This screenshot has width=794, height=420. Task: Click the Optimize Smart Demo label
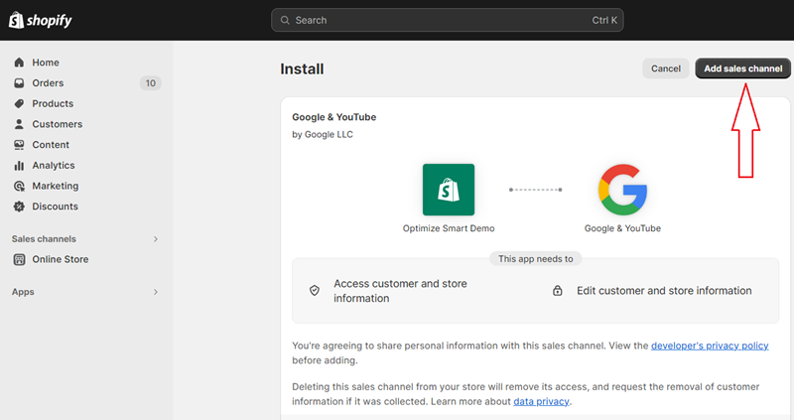[x=449, y=228]
